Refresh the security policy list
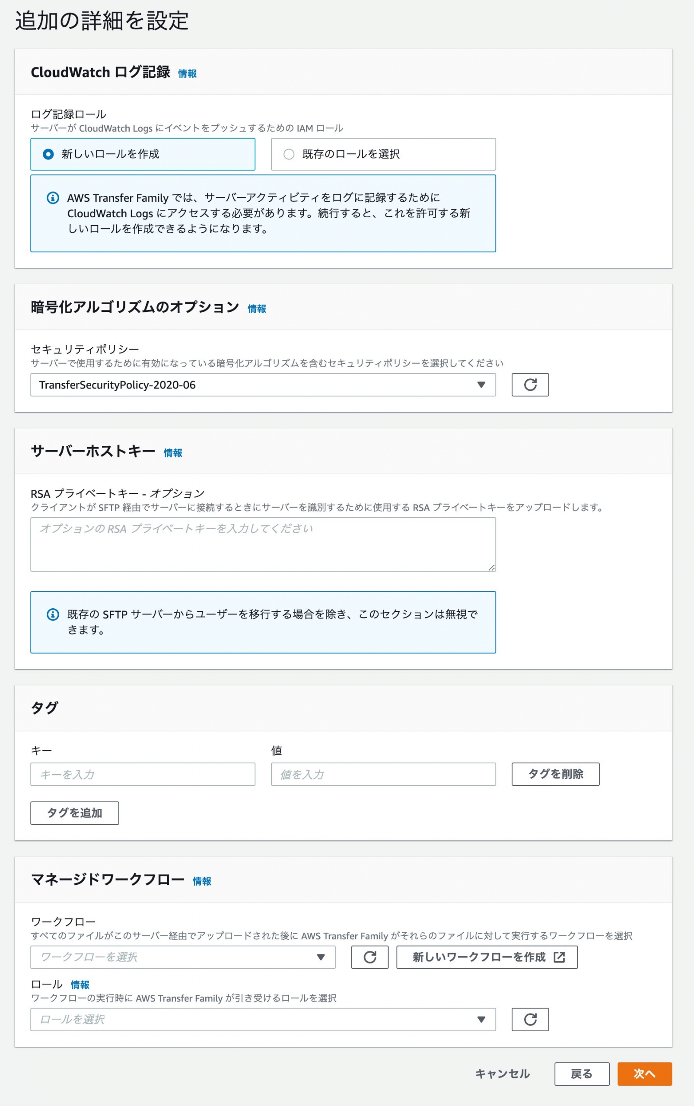 [530, 385]
